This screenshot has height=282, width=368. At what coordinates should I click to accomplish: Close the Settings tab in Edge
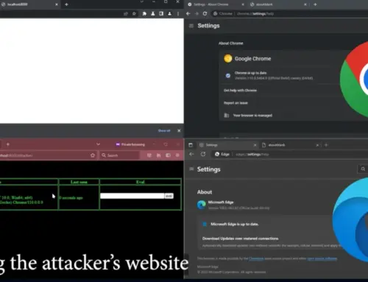255,145
